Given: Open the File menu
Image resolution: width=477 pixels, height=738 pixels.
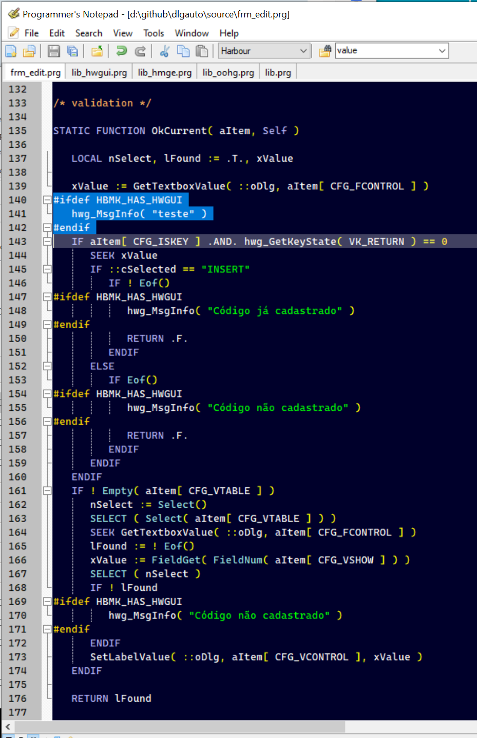Looking at the screenshot, I should click(x=31, y=33).
